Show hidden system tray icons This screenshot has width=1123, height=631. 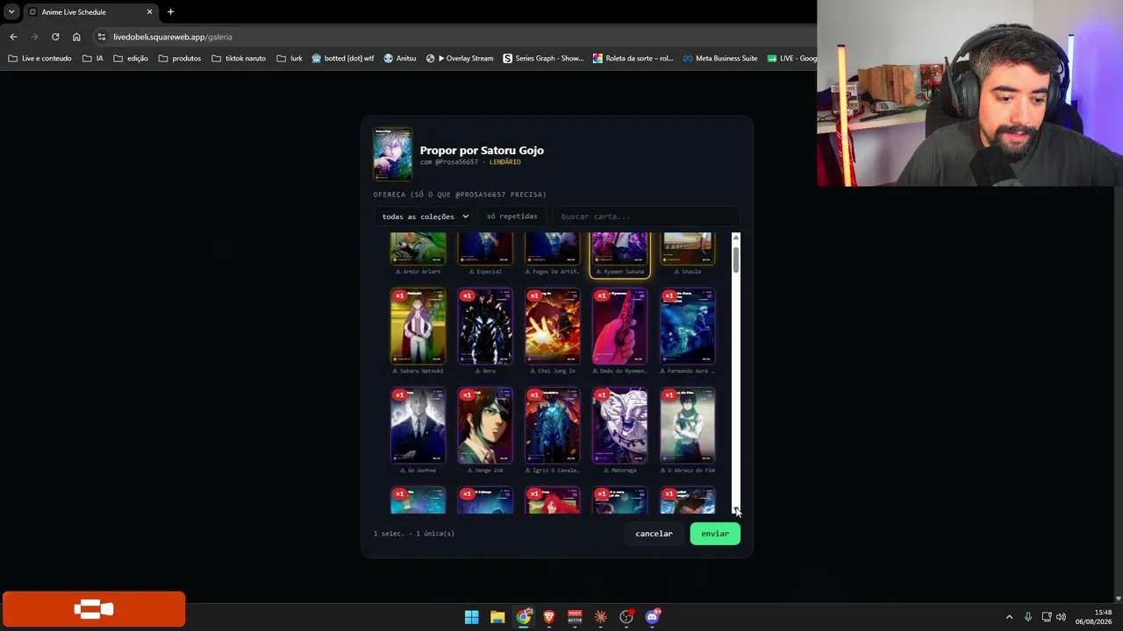[x=1009, y=617]
